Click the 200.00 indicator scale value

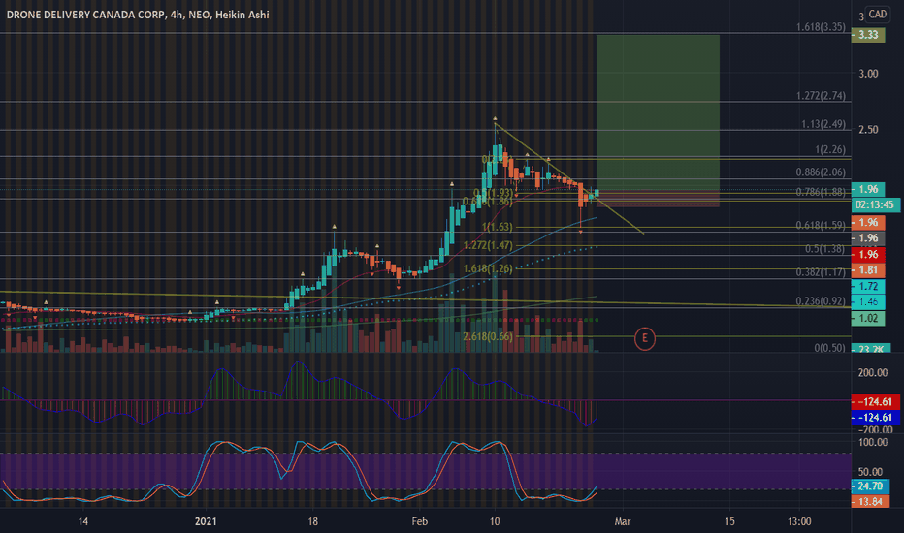[873, 373]
